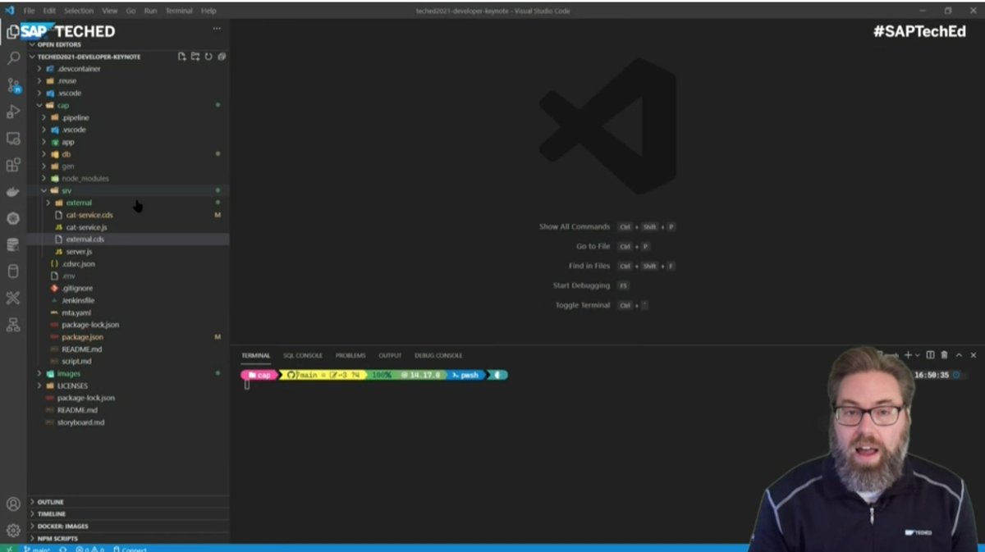Click New File icon in Explorer header

click(182, 57)
